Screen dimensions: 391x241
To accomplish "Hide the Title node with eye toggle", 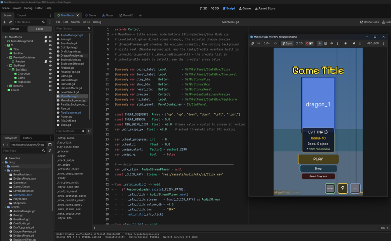I will coord(50,49).
